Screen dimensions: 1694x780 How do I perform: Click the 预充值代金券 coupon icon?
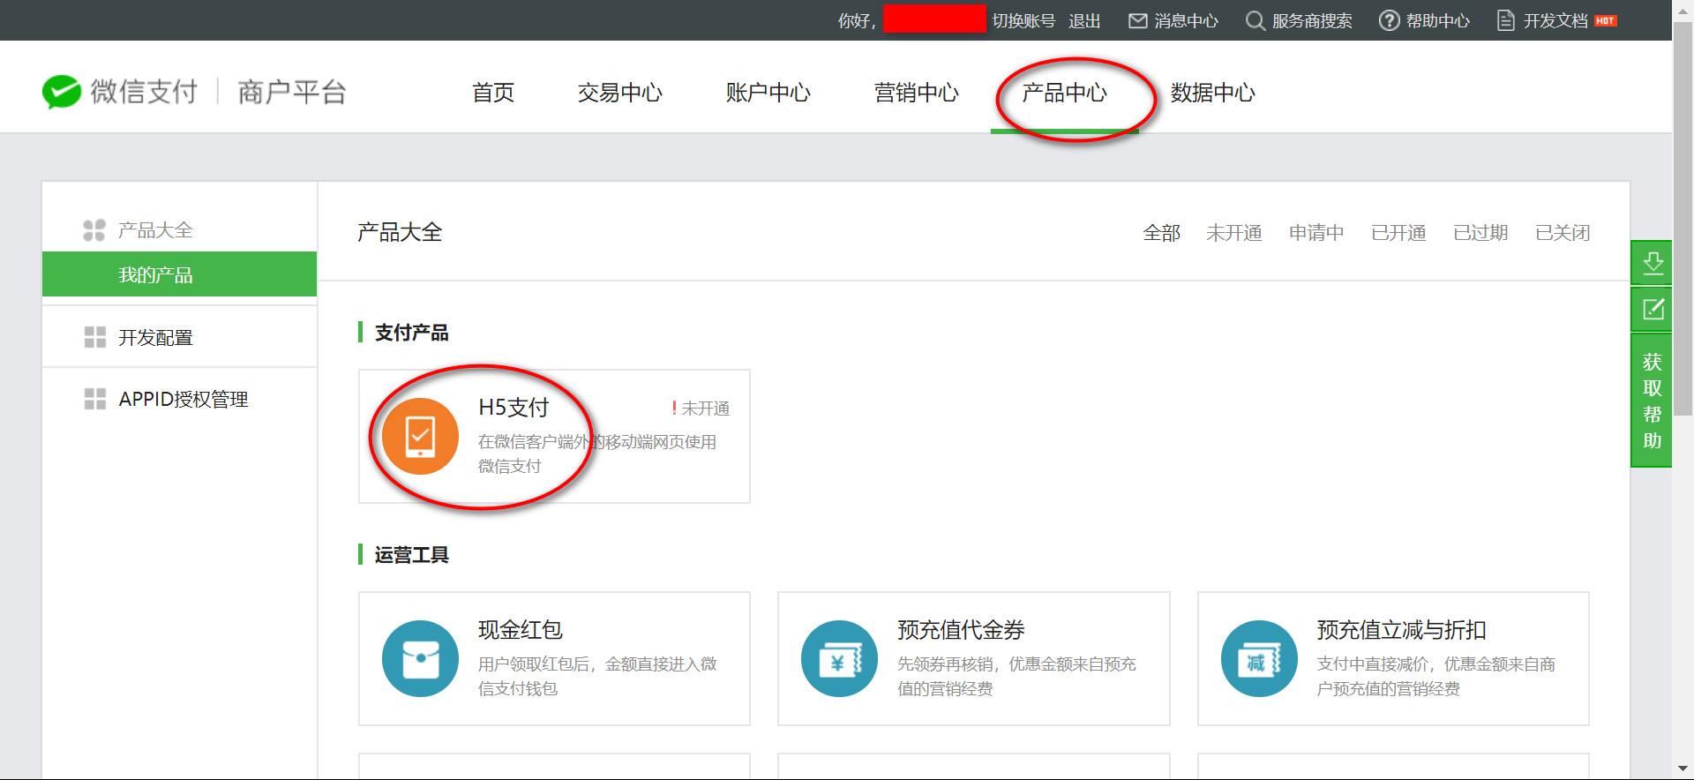point(839,658)
